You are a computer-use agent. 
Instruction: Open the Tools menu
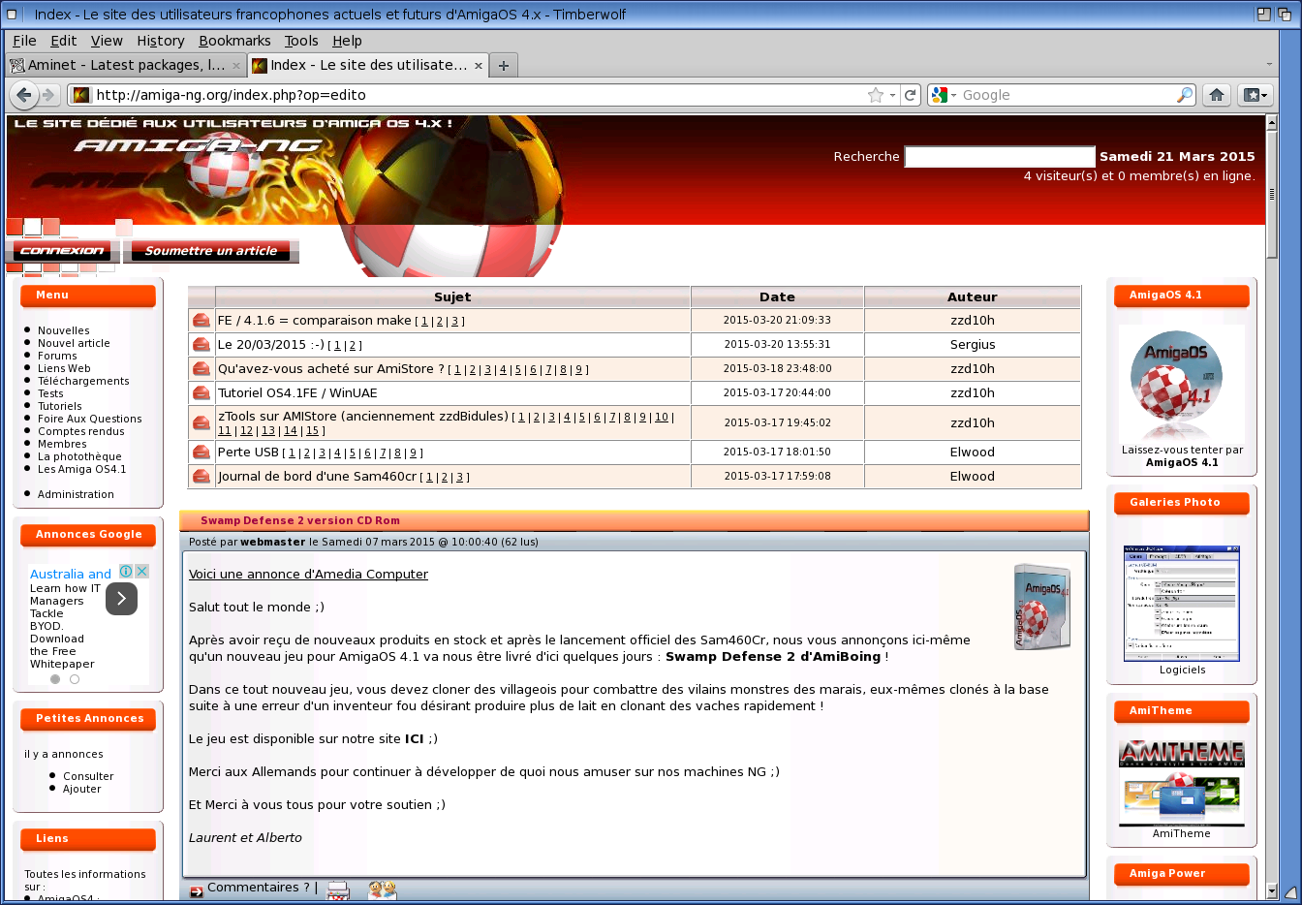[301, 41]
